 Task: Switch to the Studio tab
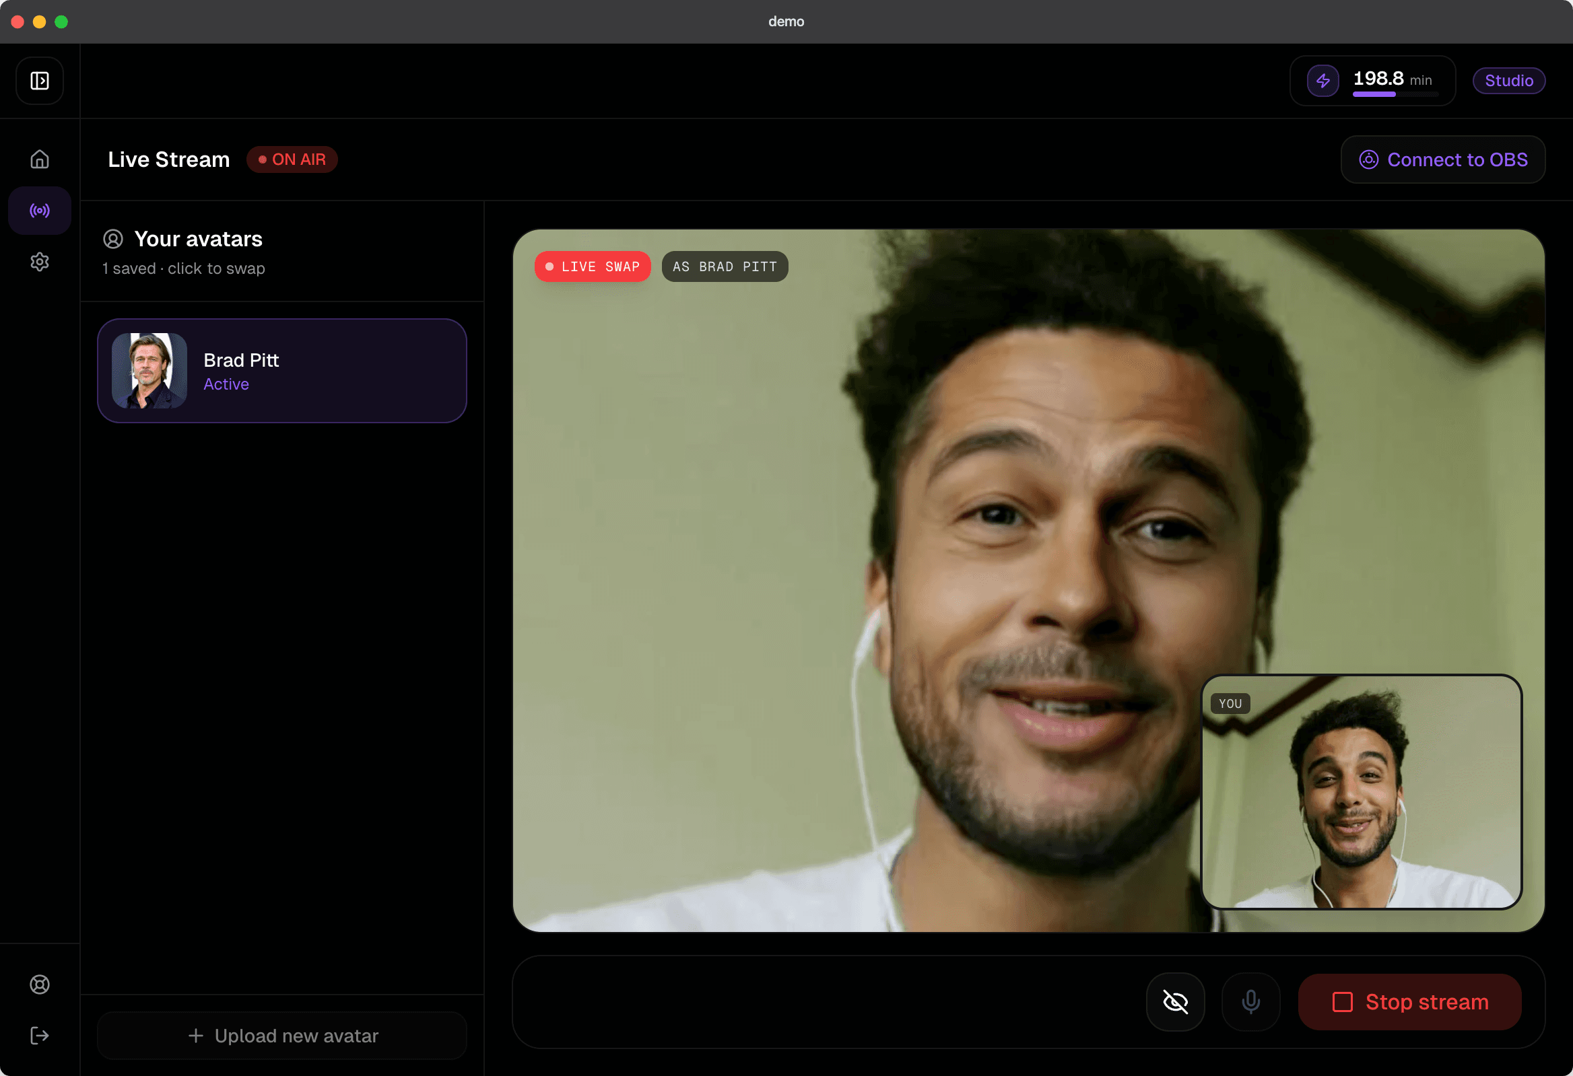1509,81
